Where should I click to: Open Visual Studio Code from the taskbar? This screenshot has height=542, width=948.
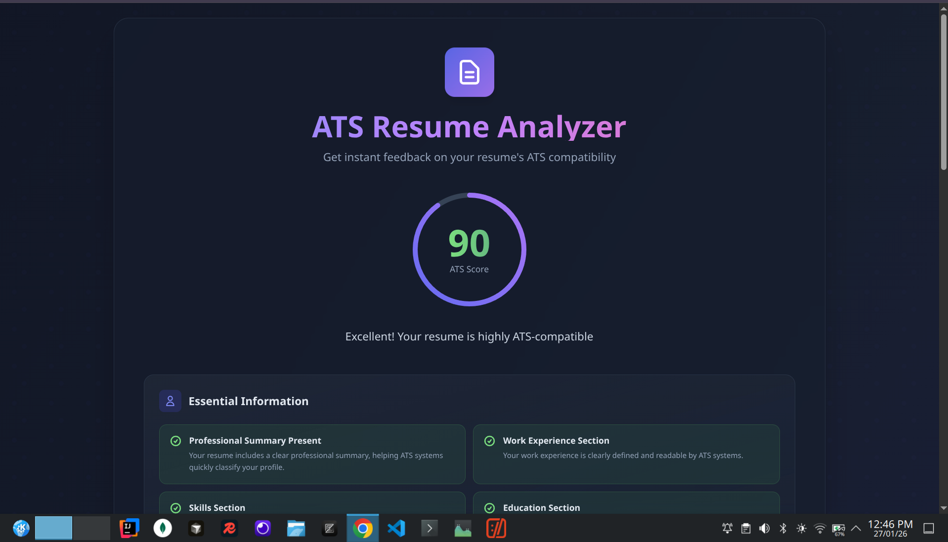click(396, 528)
